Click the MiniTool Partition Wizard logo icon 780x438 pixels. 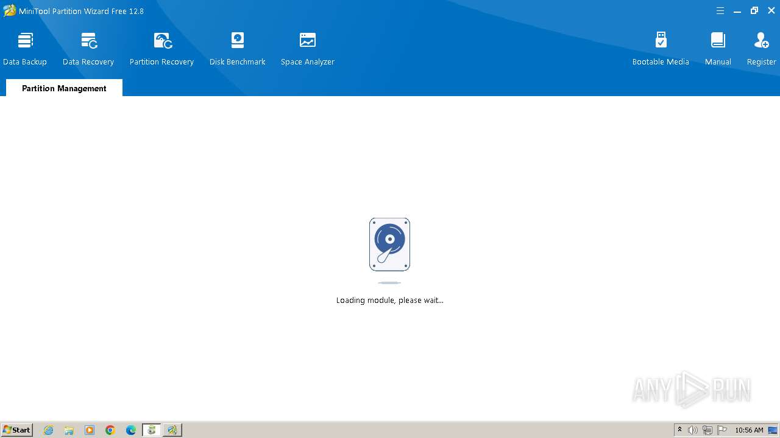tap(9, 10)
